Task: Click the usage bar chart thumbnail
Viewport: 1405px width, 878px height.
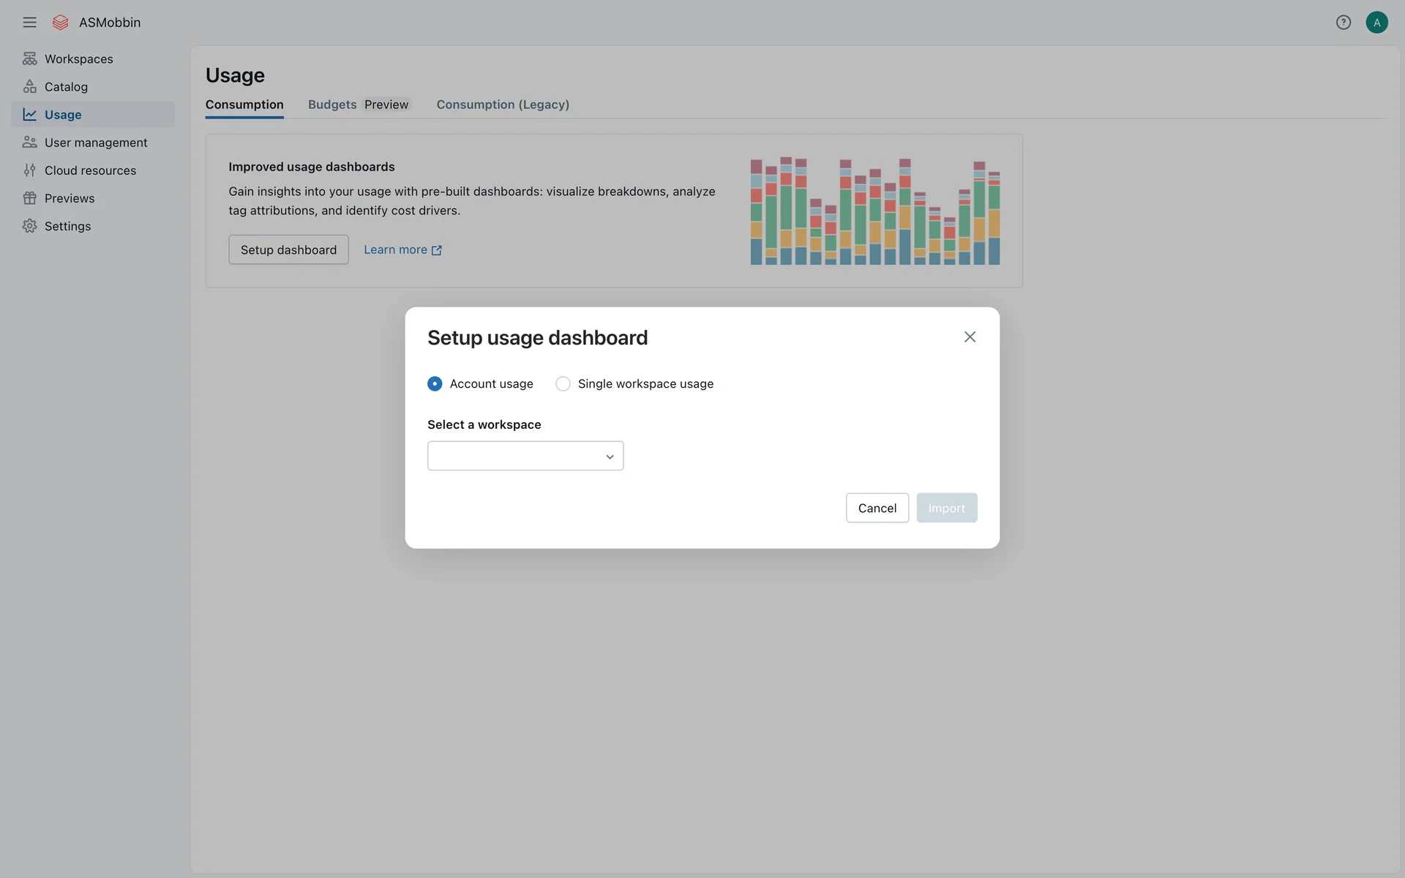Action: tap(874, 211)
